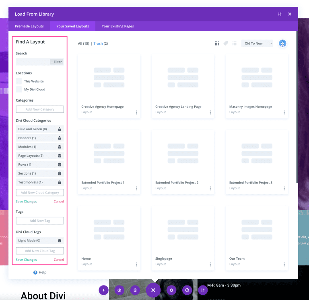Screen dimensions: 309x300
Task: Switch to Premade Layouts tab
Action: (x=29, y=26)
